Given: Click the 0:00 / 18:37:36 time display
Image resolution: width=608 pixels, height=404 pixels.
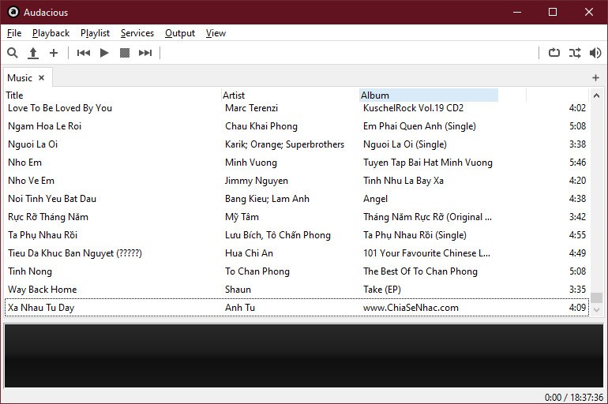Looking at the screenshot, I should (574, 398).
